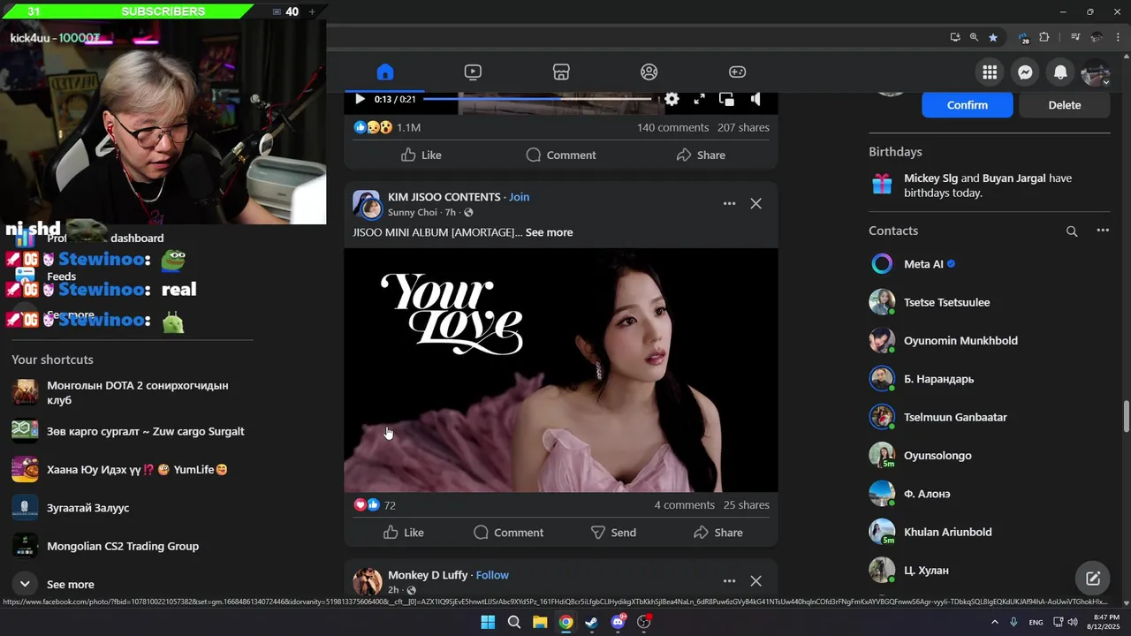The image size is (1131, 636).
Task: Open the Mickey Slg birthday link
Action: [930, 178]
